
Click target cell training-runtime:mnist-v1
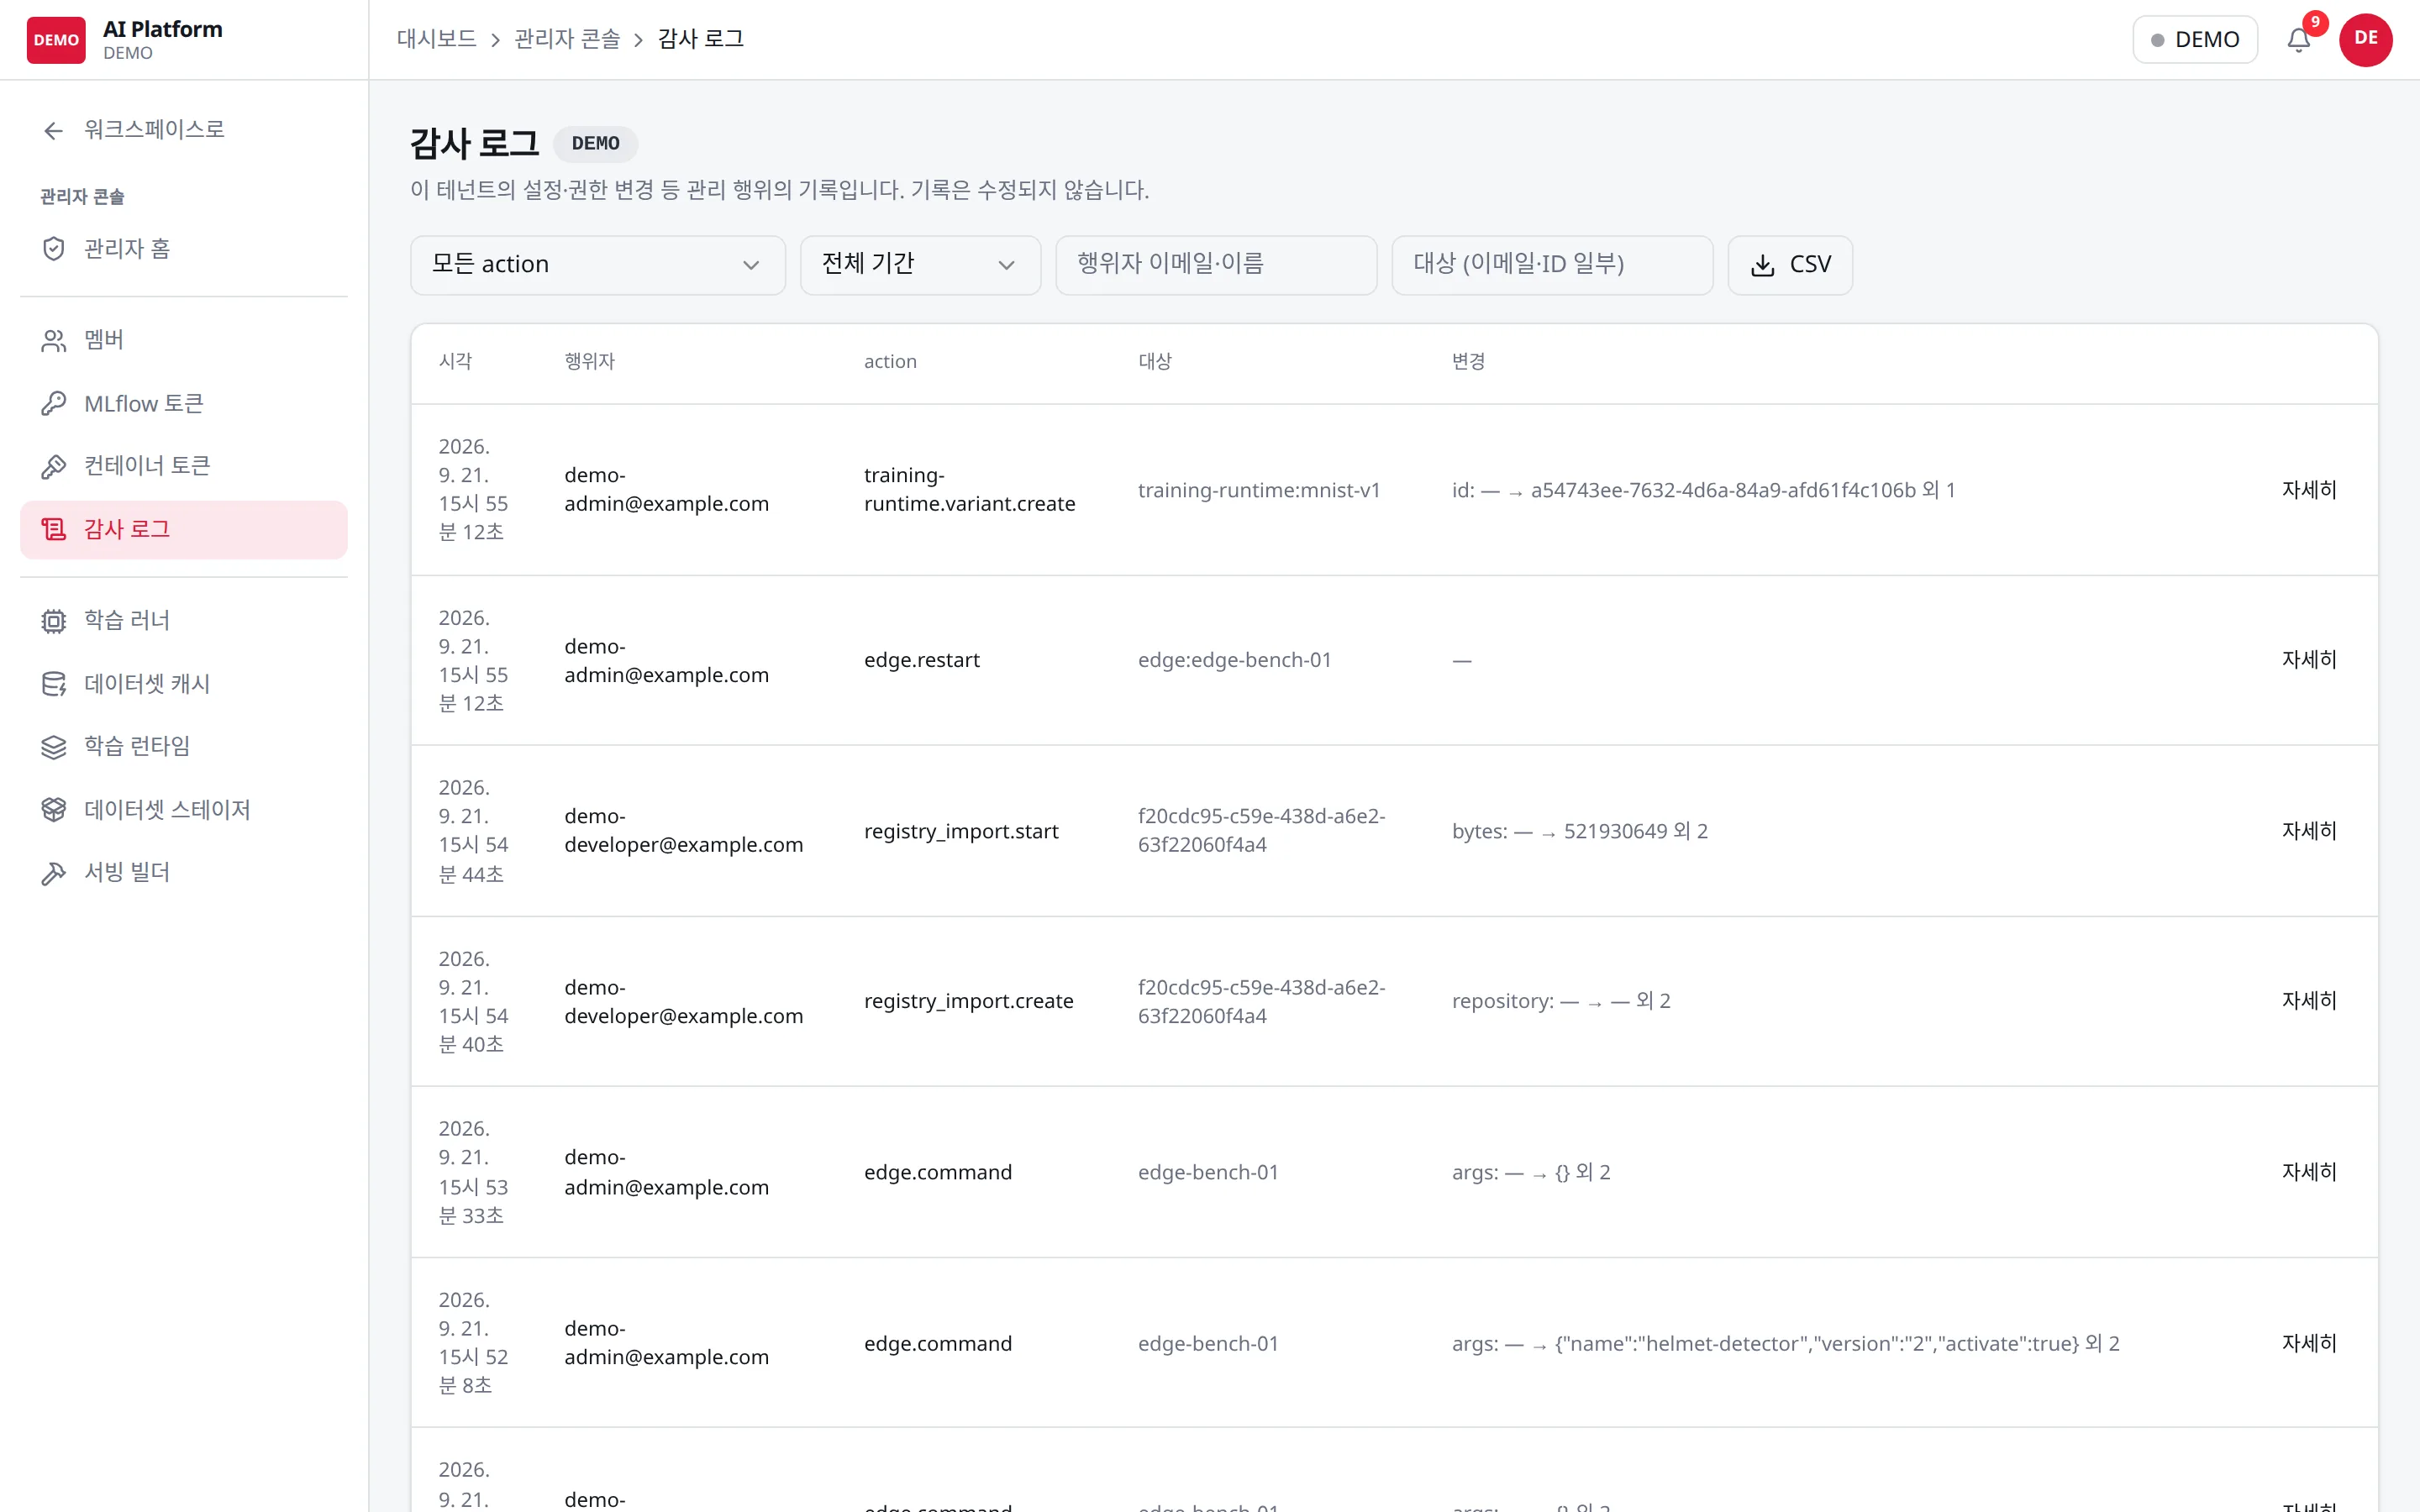(x=1259, y=490)
